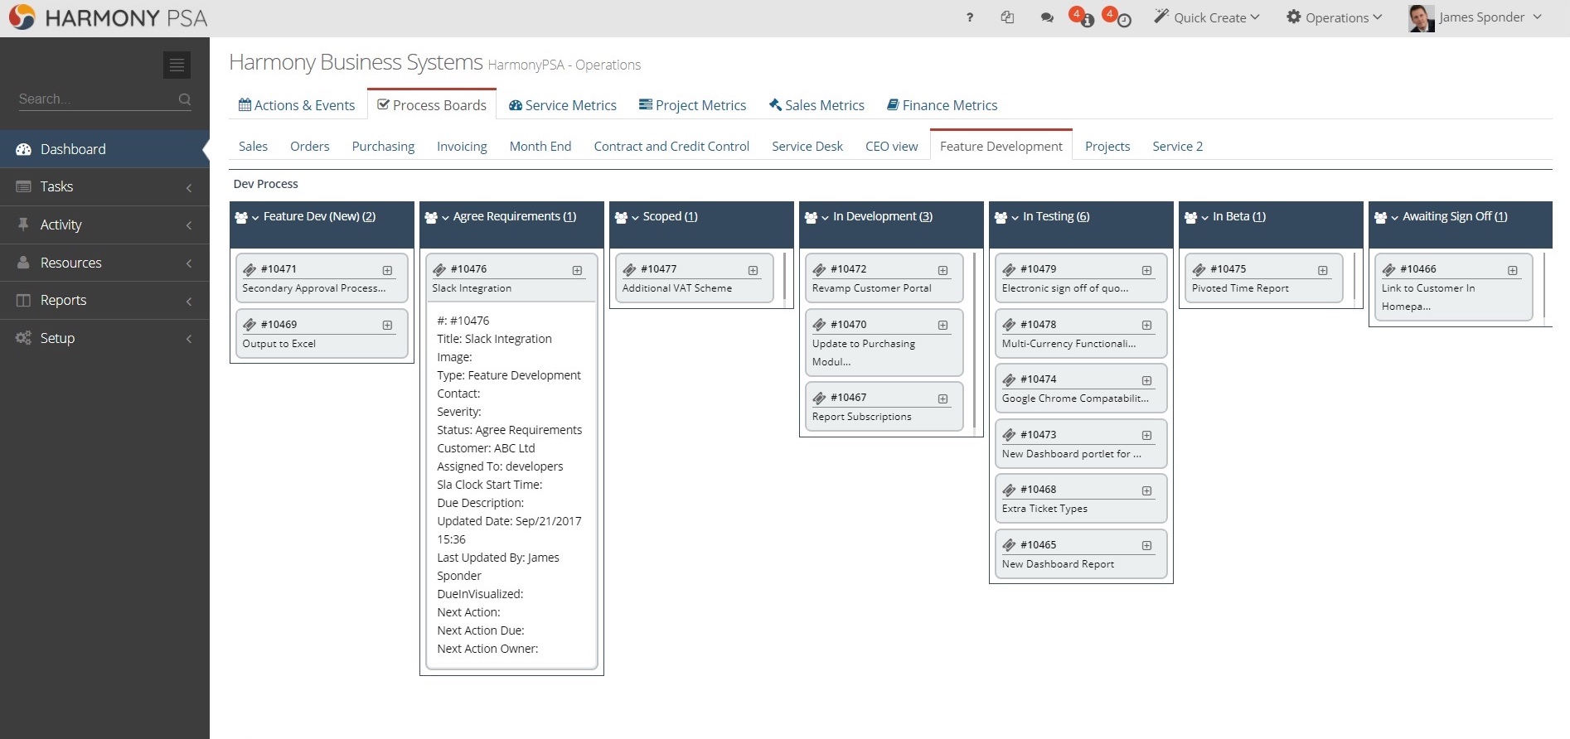1570x739 pixels.
Task: Expand details of card #10466
Action: coord(1513,270)
